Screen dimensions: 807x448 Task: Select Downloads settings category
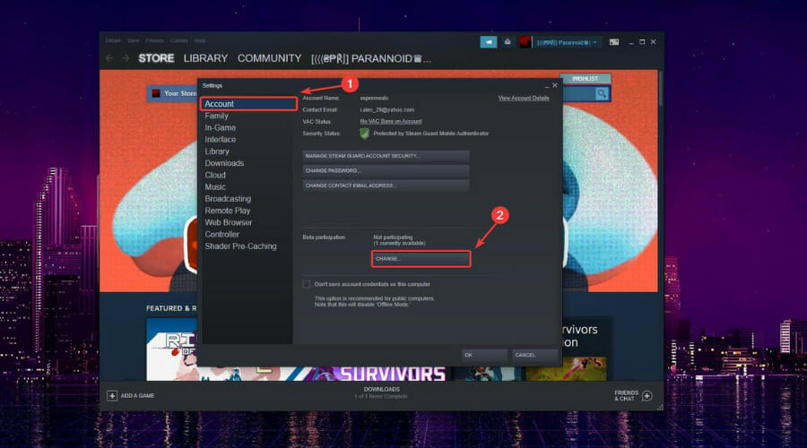pos(224,163)
